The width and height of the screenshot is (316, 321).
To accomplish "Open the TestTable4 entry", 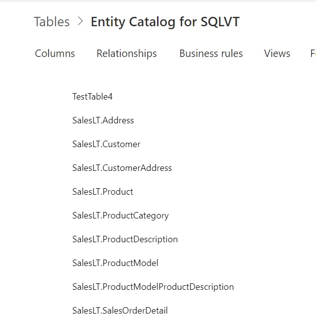I will 93,97.
